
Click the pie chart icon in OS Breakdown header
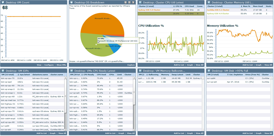(71, 2)
